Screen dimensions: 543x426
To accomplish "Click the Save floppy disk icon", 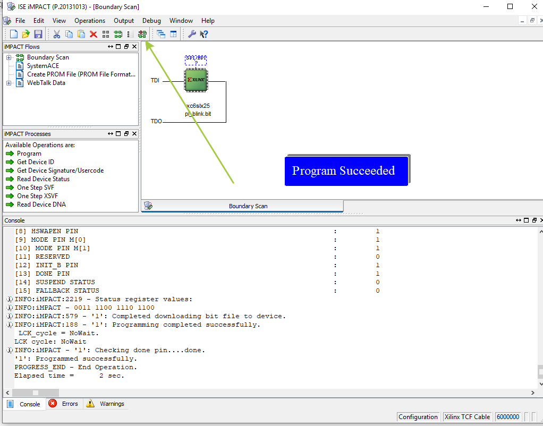I will click(38, 34).
